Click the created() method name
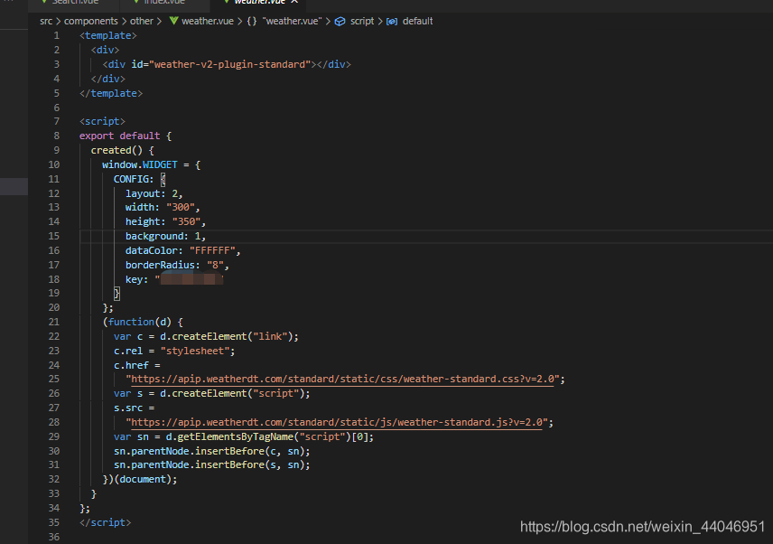This screenshot has height=544, width=773. pos(116,150)
